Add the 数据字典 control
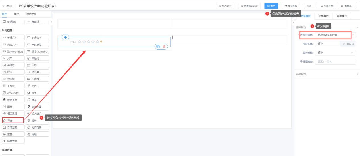 click(x=13, y=100)
